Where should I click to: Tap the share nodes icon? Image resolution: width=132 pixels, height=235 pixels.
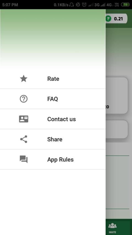(x=24, y=139)
